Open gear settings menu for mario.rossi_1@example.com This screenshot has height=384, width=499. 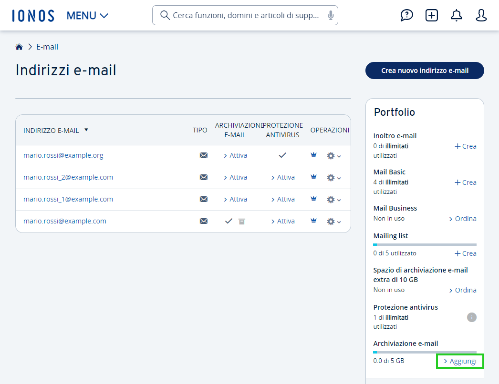[333, 200]
